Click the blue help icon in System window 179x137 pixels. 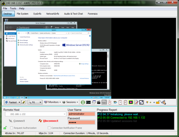tap(90, 36)
